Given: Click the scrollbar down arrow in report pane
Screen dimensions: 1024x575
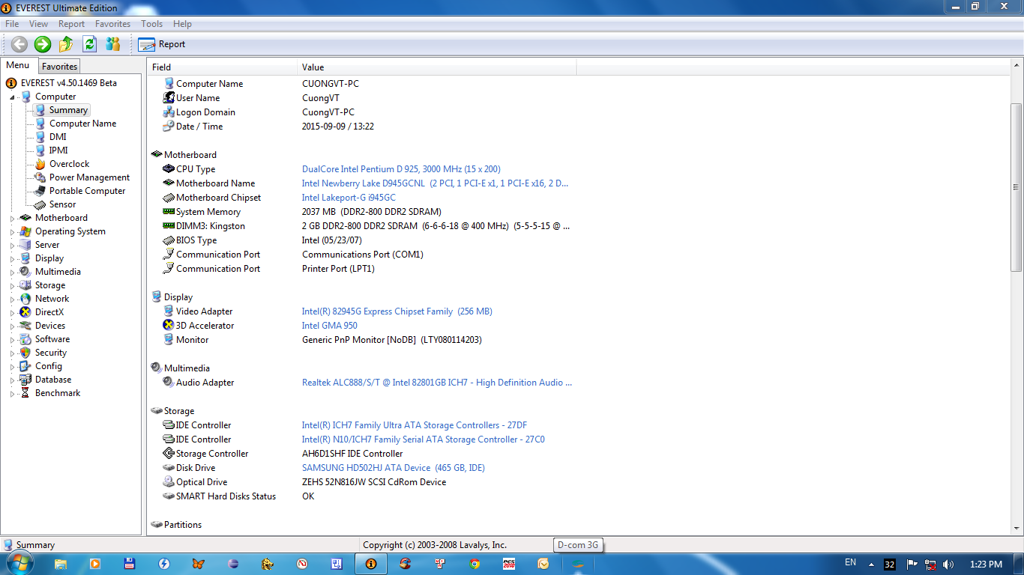Looking at the screenshot, I should (1017, 529).
